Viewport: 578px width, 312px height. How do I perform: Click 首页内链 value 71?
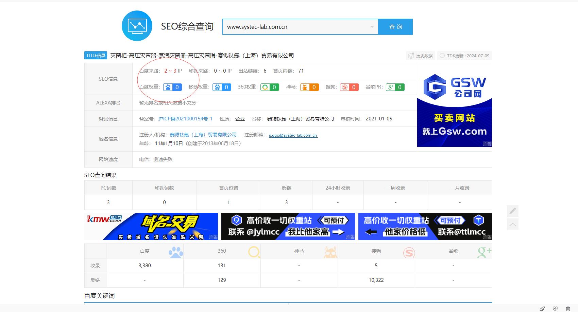301,71
